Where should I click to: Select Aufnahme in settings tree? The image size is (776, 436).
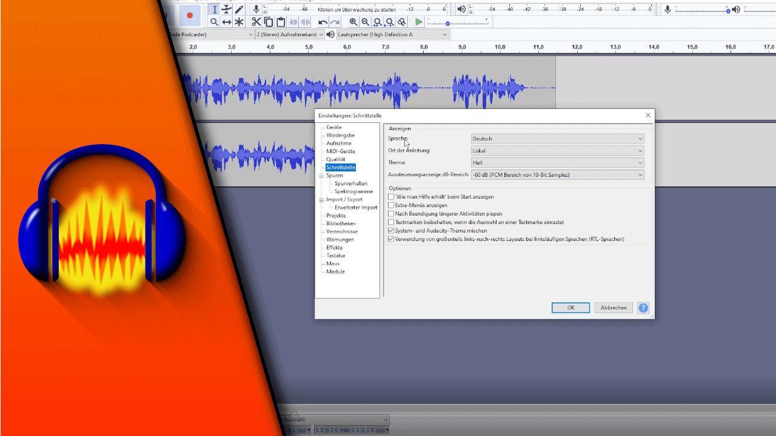[339, 144]
